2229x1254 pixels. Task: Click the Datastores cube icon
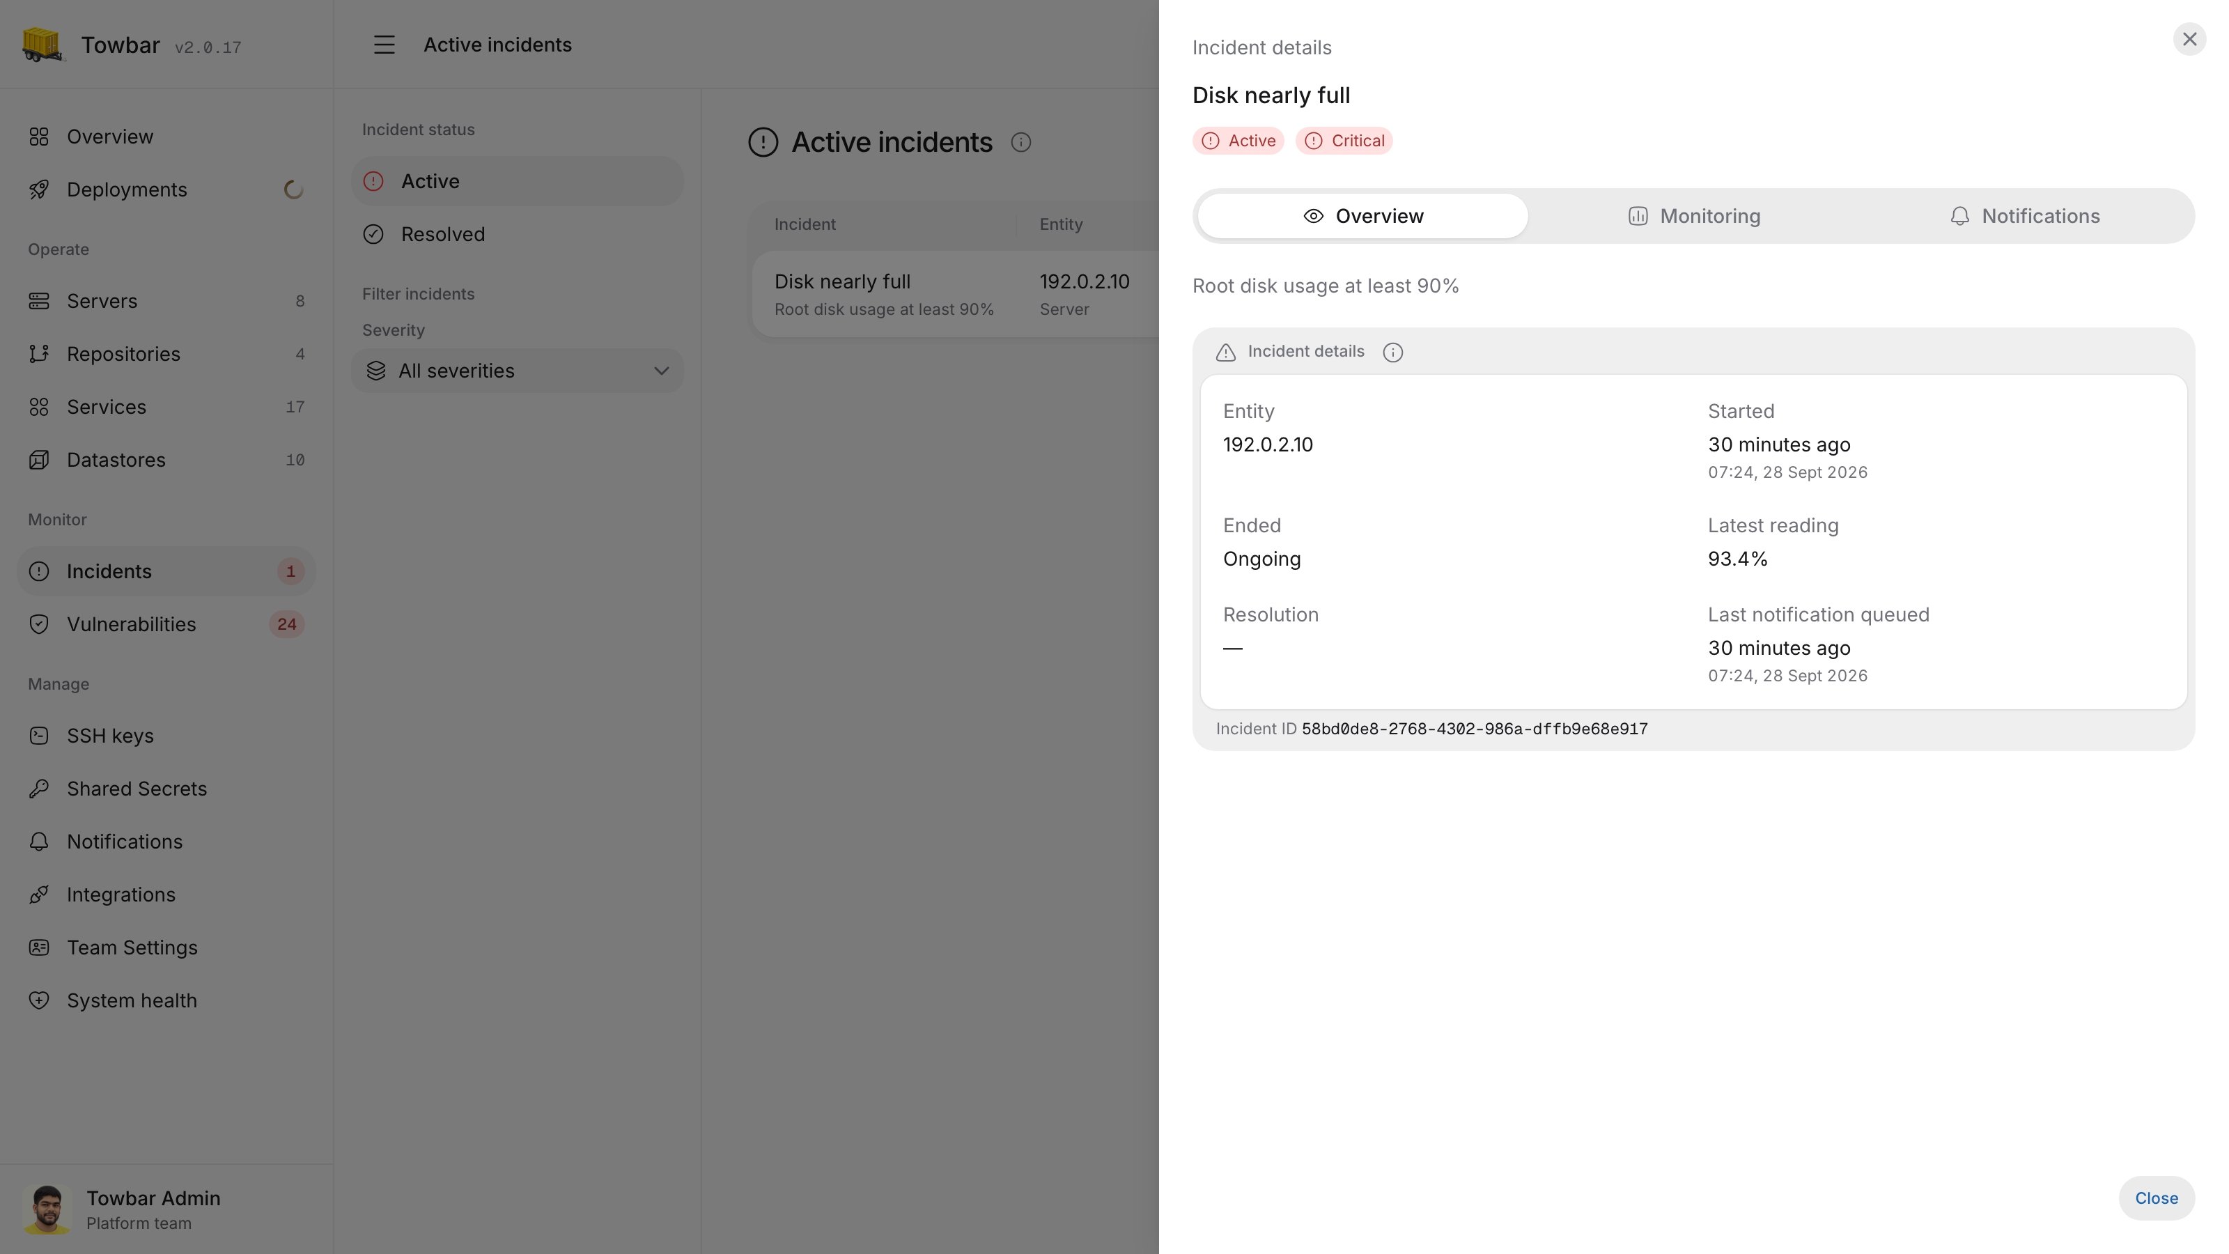(x=39, y=460)
